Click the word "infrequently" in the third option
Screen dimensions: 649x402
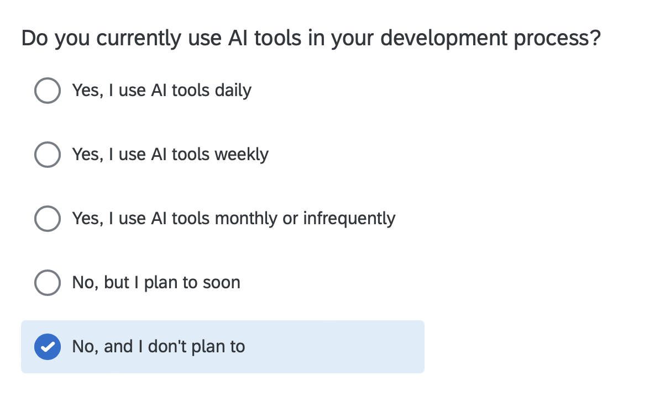tap(349, 219)
